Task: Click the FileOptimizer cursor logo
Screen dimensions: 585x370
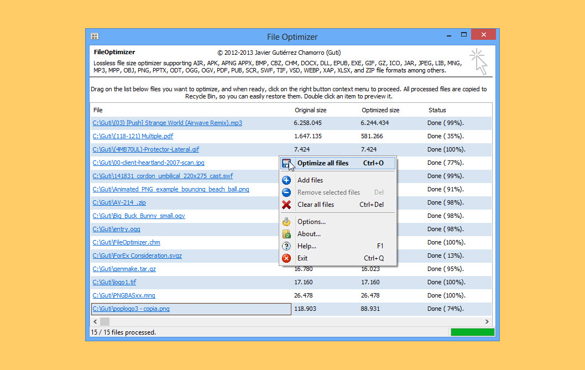Action: coord(479,61)
